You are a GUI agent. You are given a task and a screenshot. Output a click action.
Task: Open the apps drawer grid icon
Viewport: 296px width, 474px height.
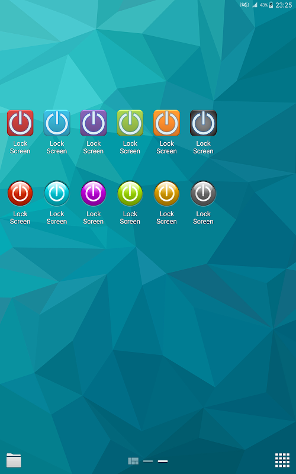tap(282, 460)
